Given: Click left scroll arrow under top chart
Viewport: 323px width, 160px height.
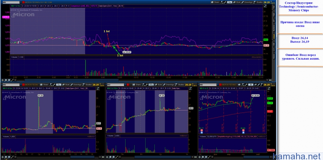Looking at the screenshot, I should [15, 80].
